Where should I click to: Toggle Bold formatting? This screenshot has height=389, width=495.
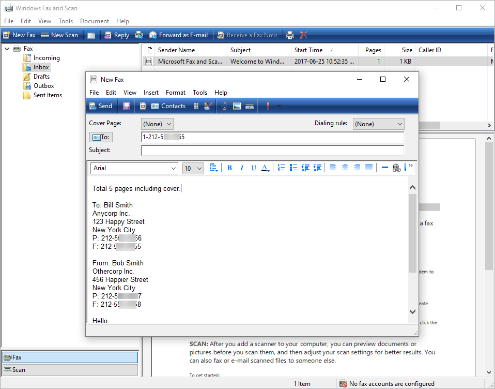pyautogui.click(x=229, y=168)
